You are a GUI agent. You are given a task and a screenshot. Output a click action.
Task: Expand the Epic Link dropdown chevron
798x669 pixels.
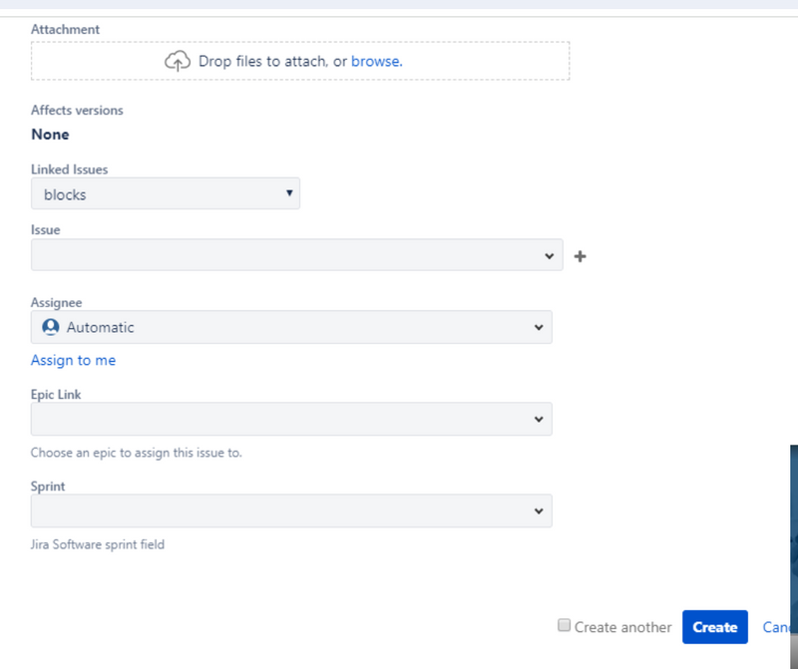[x=539, y=419]
